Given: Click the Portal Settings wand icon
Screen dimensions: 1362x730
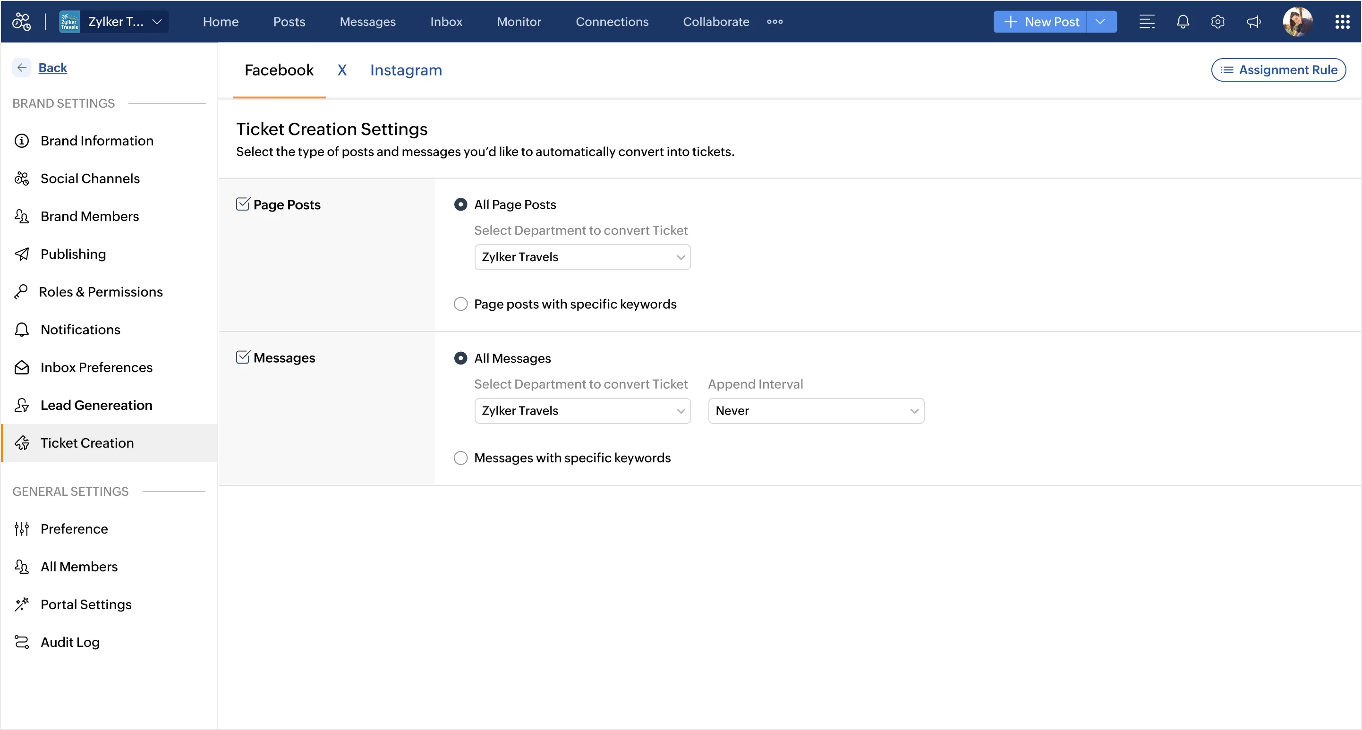Looking at the screenshot, I should coord(22,604).
